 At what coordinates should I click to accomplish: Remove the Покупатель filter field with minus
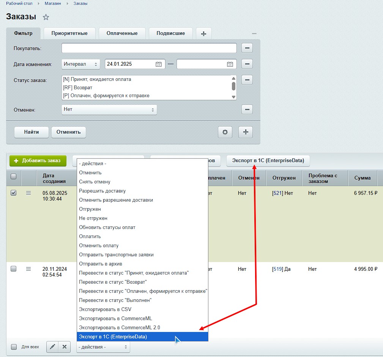click(247, 48)
